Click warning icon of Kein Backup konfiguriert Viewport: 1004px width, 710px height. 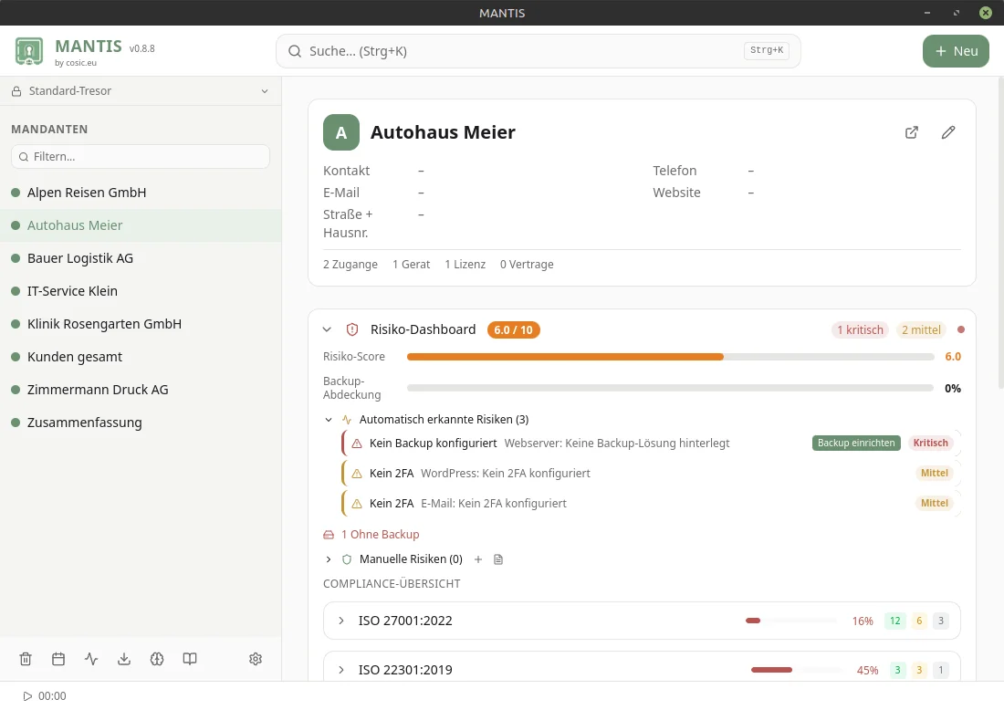pos(357,444)
